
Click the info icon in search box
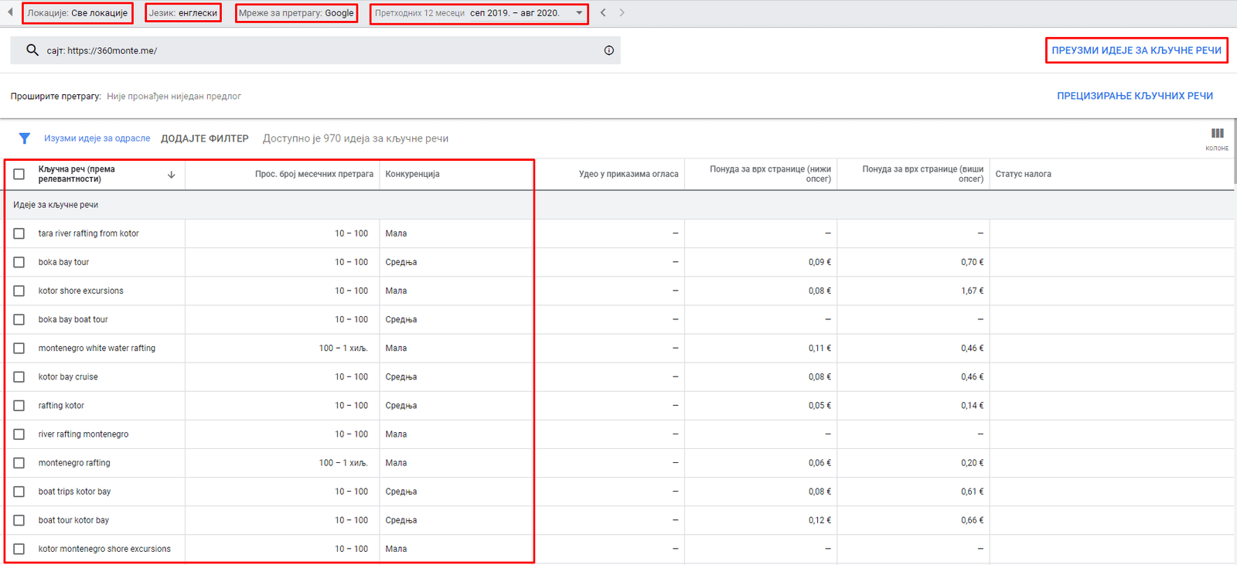click(x=609, y=50)
